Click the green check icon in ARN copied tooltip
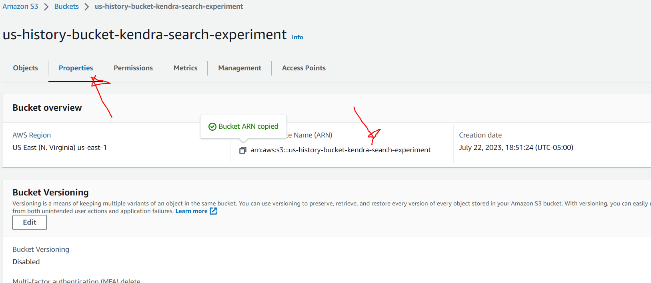Image resolution: width=651 pixels, height=283 pixels. tap(212, 127)
